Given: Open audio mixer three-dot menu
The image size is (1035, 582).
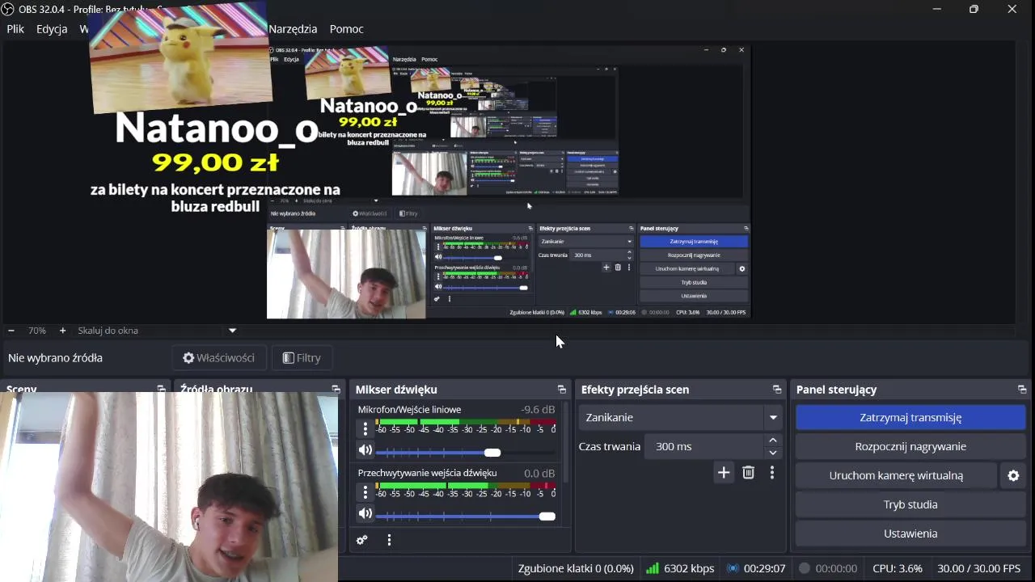Looking at the screenshot, I should click(x=389, y=540).
